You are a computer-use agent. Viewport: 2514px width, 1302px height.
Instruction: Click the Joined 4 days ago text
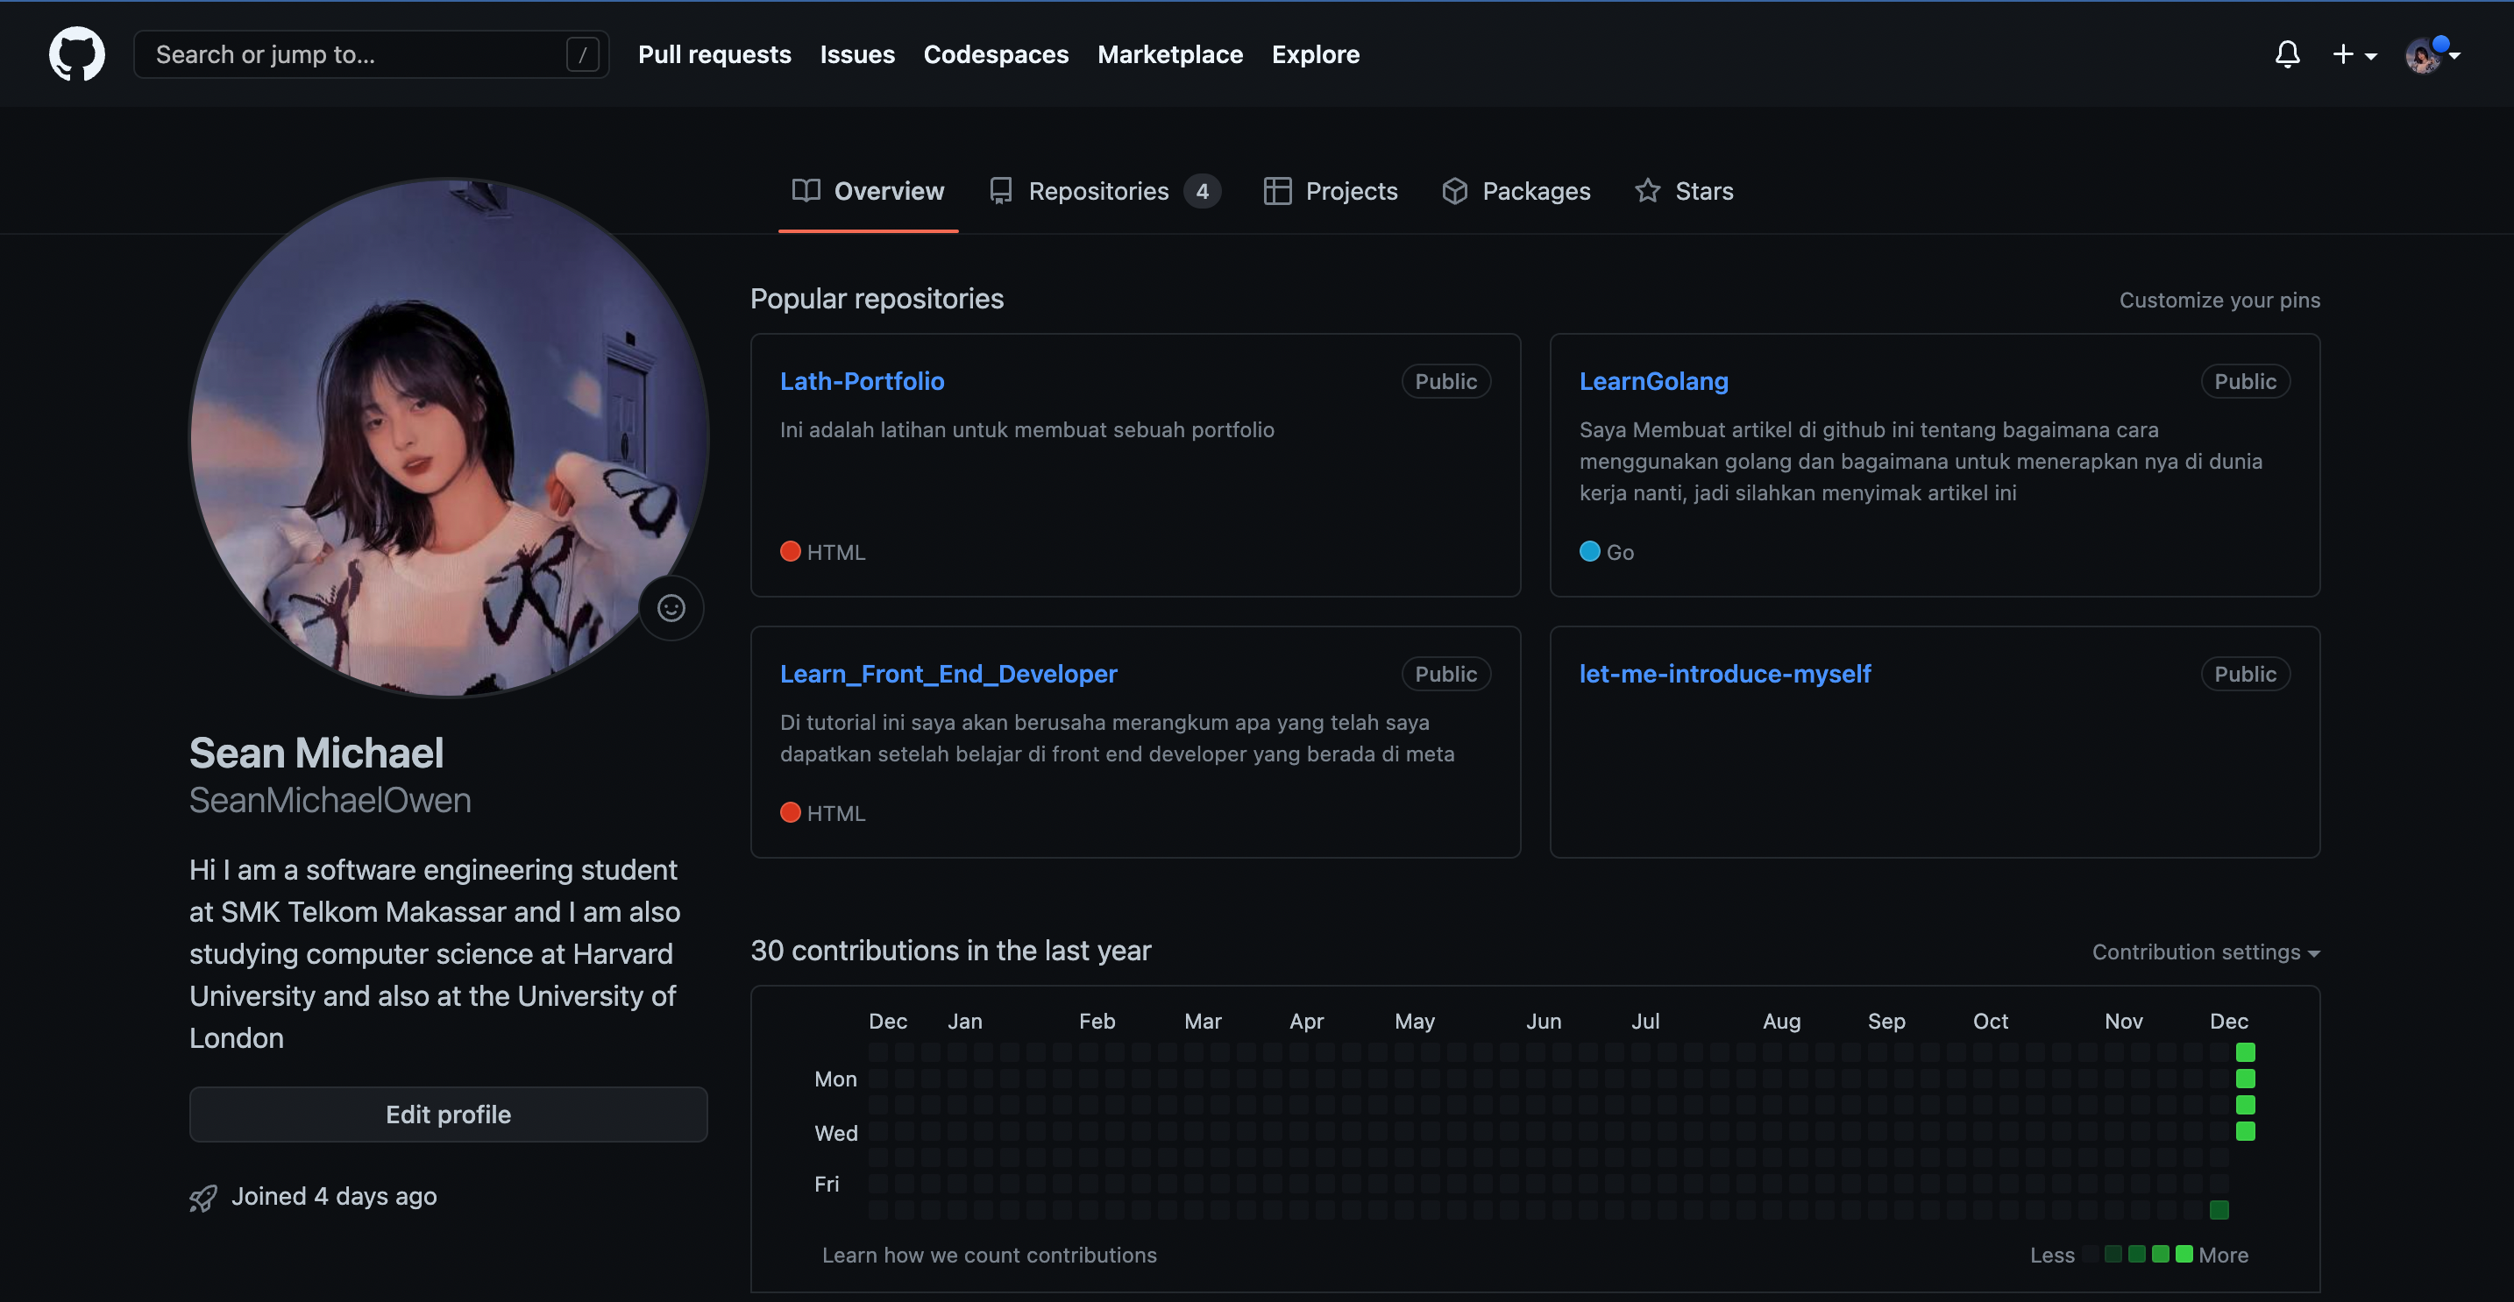[334, 1197]
